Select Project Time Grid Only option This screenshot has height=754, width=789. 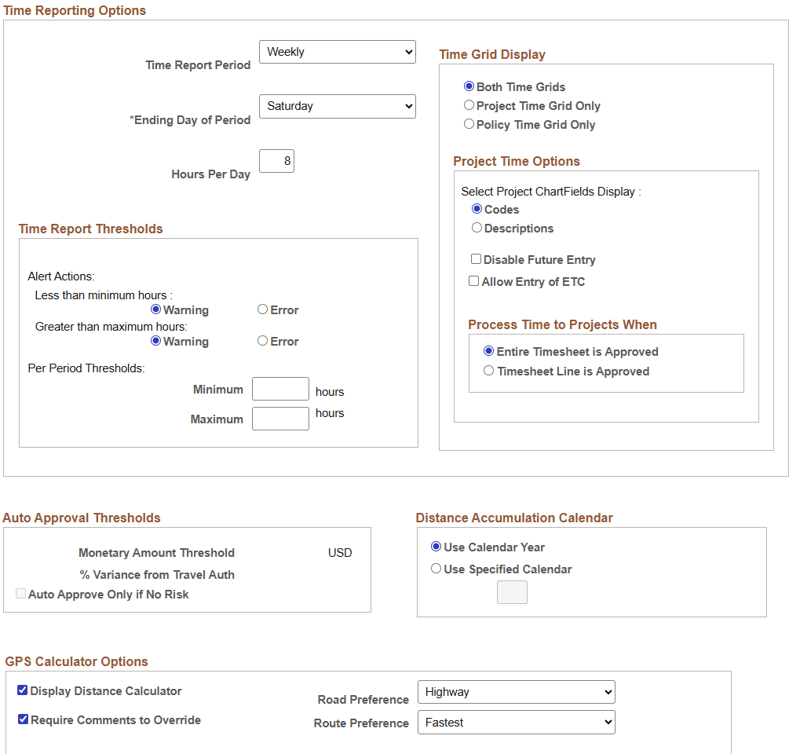click(469, 105)
